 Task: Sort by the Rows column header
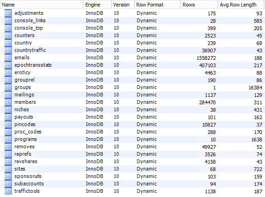(199, 5)
